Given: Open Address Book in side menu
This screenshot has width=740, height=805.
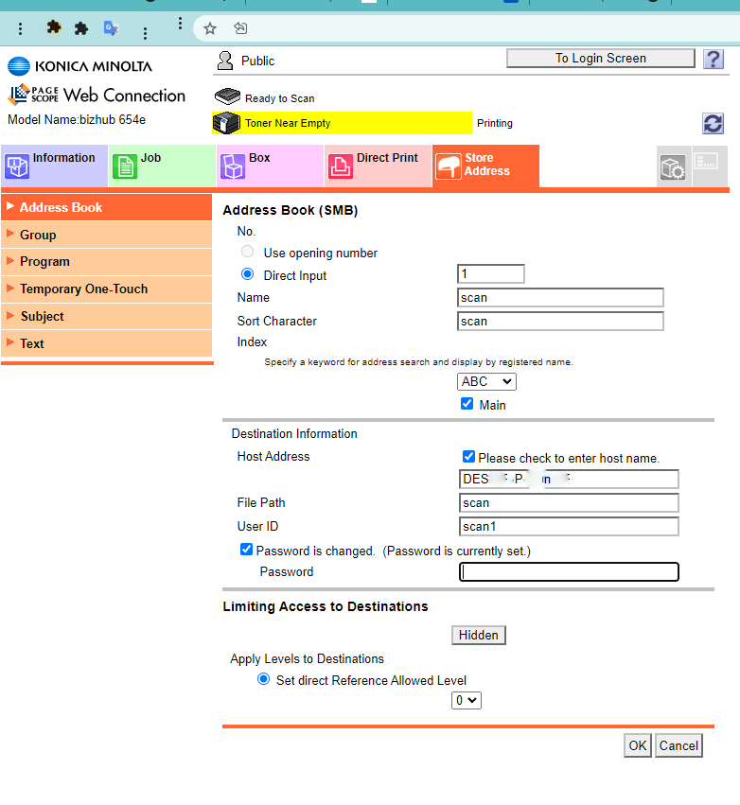Looking at the screenshot, I should click(106, 207).
